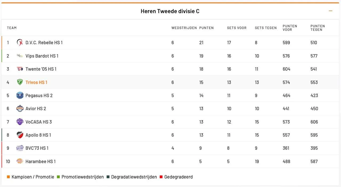
Task: Click the BVC'73 club badge
Action: pos(20,148)
